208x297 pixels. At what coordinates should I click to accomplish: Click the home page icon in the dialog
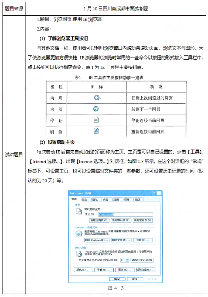[x=79, y=211]
